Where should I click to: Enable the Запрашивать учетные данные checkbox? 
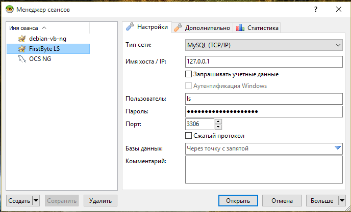(x=189, y=74)
